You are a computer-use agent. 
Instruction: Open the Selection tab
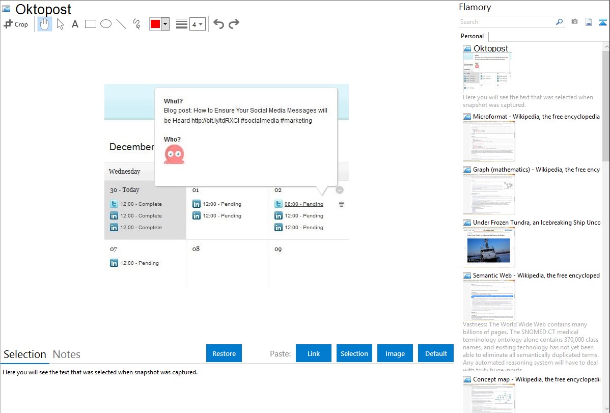[25, 354]
